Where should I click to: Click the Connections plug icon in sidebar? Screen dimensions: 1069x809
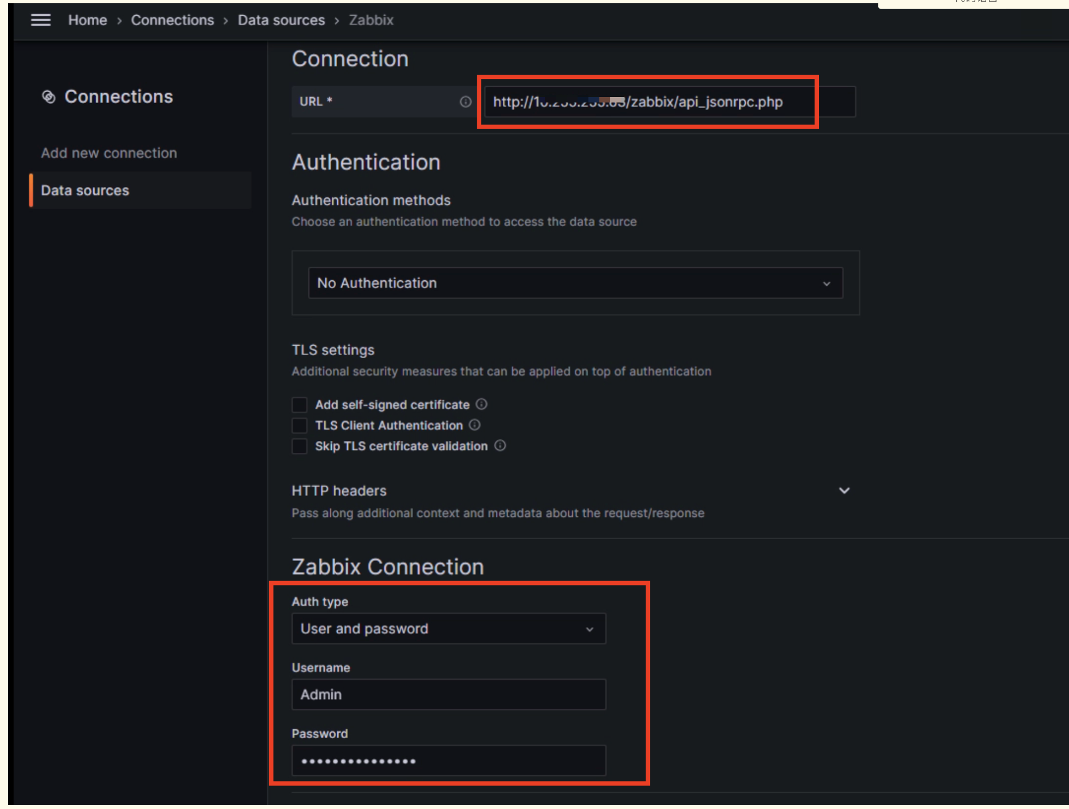[x=49, y=96]
